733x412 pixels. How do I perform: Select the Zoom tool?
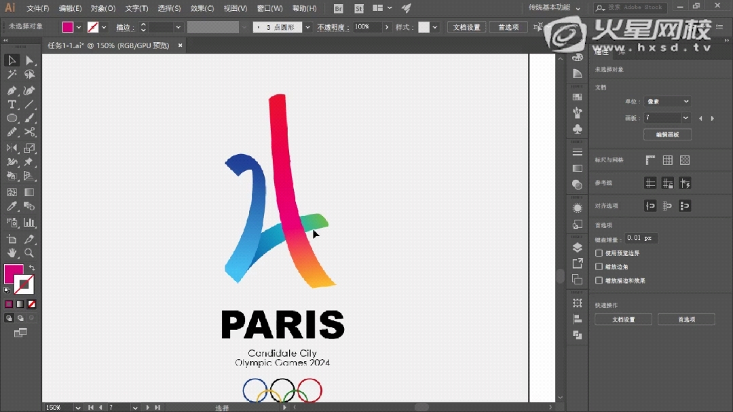tap(29, 253)
